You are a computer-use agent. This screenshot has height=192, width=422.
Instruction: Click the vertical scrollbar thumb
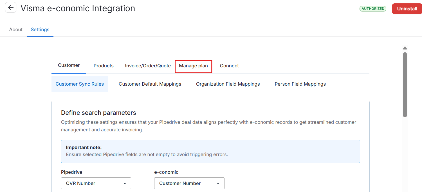(x=405, y=84)
